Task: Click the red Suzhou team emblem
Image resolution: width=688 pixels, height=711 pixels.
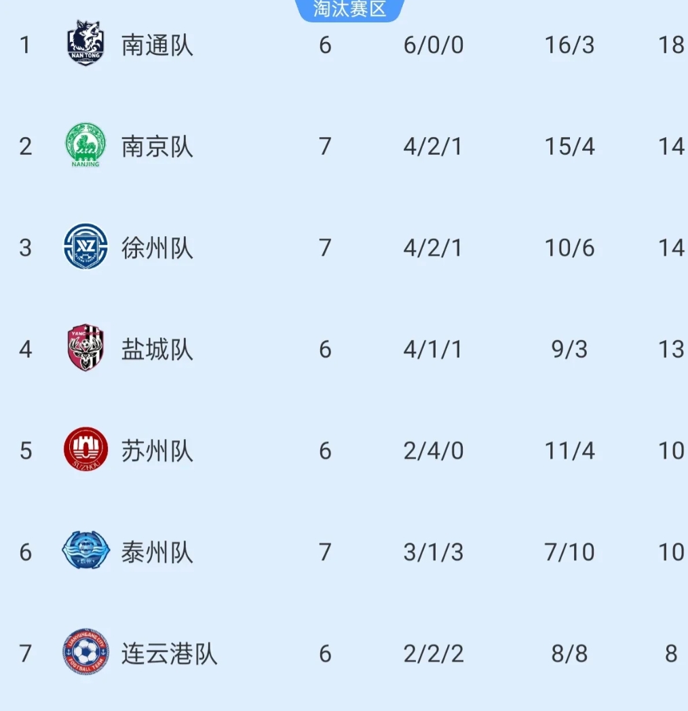Action: pos(85,449)
